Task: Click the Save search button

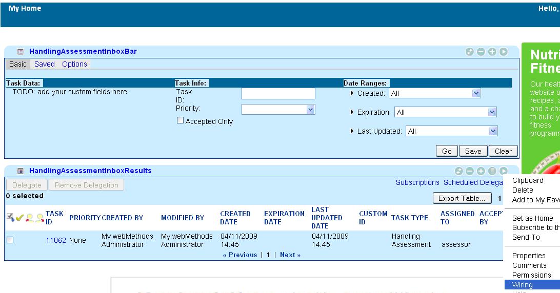Action: 473,151
